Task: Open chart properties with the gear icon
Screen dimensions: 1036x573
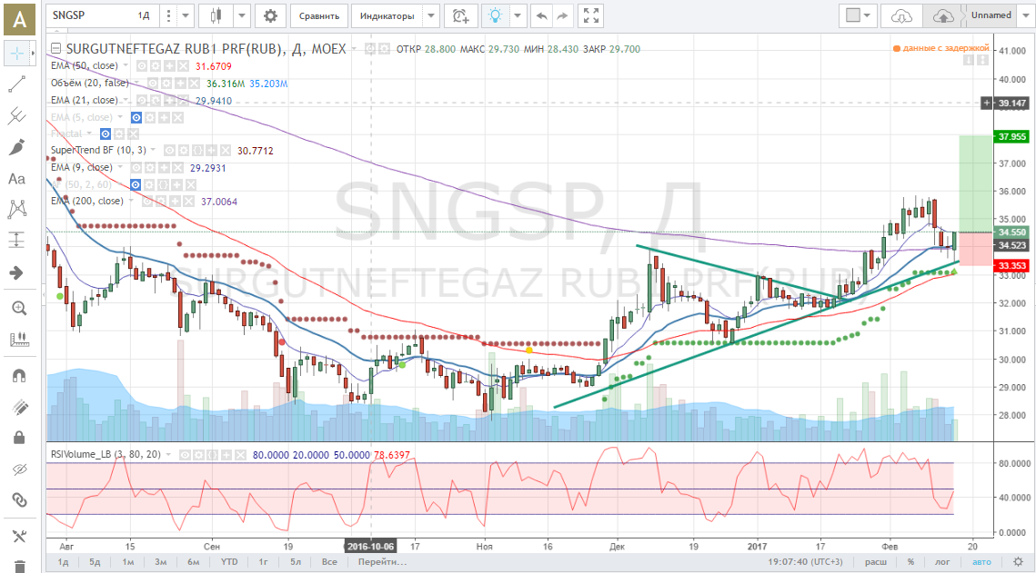Action: click(270, 15)
